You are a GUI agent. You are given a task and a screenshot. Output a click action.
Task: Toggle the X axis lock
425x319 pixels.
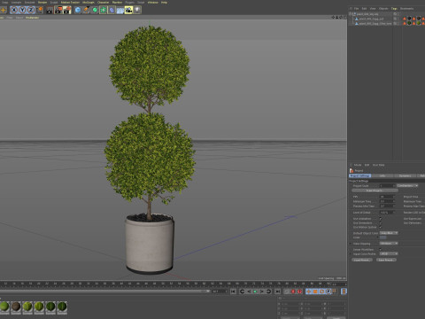pyautogui.click(x=13, y=10)
